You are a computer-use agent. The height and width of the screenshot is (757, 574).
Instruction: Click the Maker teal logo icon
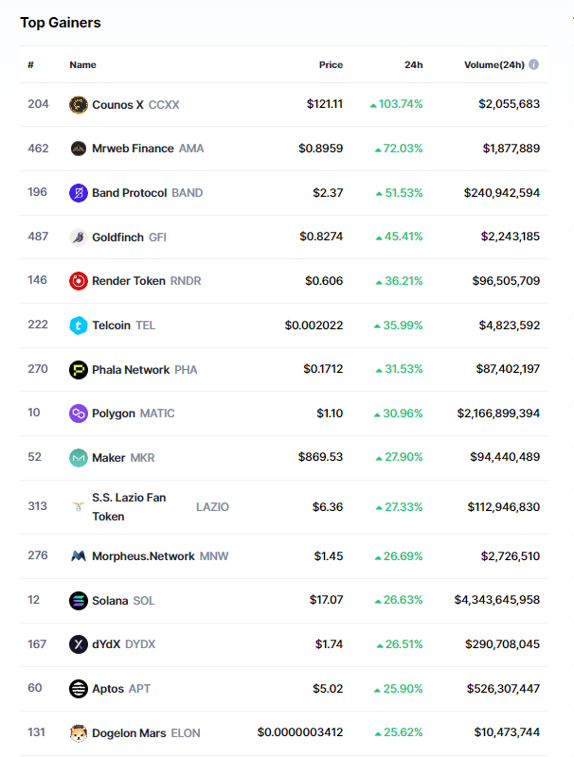point(79,458)
